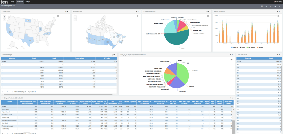Go to last page in Record attempts pagination

point(12,92)
